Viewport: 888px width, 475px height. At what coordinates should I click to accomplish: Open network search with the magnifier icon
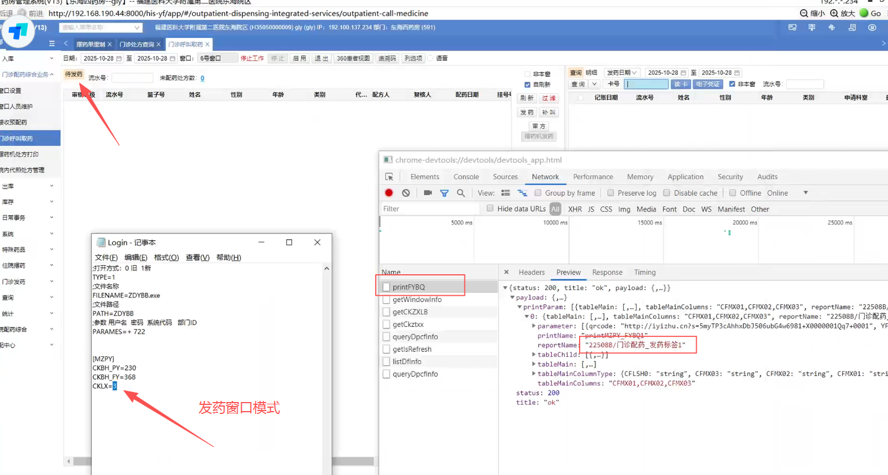(461, 193)
